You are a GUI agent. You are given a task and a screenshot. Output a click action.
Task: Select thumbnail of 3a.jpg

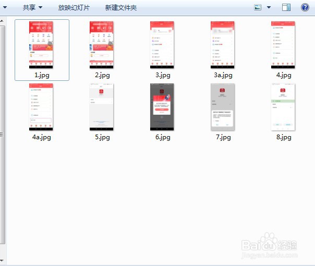[x=222, y=45]
